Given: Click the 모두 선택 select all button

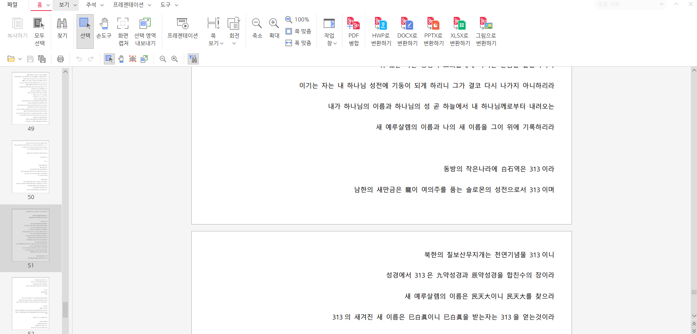Looking at the screenshot, I should (x=39, y=31).
